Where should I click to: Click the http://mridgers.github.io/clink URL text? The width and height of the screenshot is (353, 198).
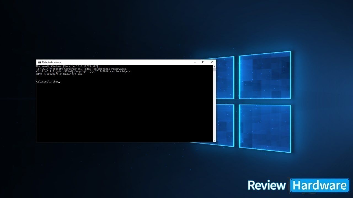click(x=59, y=74)
